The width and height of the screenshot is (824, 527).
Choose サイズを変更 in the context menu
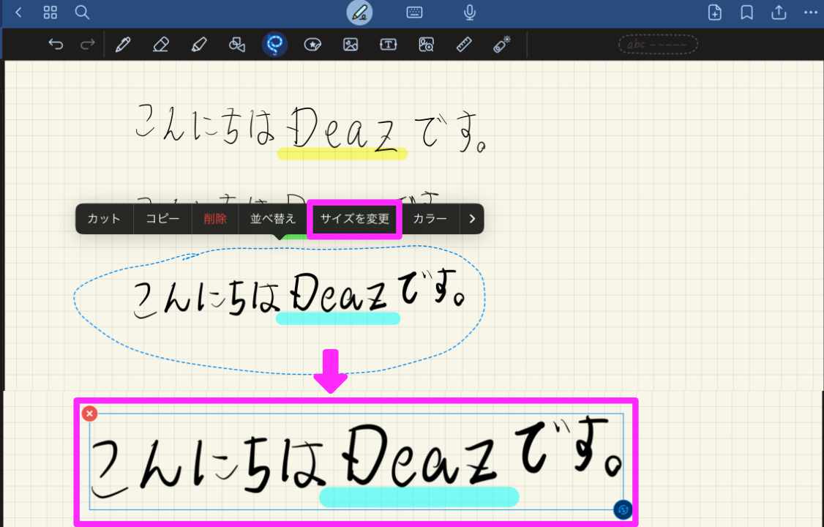(354, 218)
